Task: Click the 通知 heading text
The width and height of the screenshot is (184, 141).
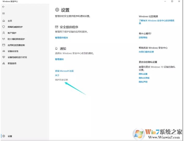Action: point(63,49)
